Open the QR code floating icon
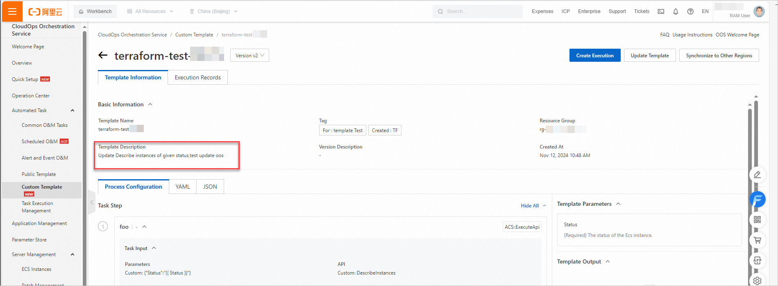This screenshot has width=778, height=286. click(758, 220)
